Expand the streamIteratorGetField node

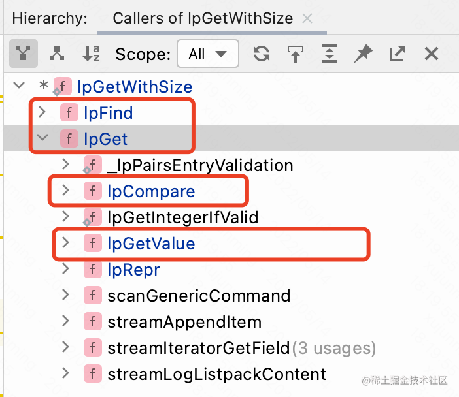pyautogui.click(x=66, y=347)
